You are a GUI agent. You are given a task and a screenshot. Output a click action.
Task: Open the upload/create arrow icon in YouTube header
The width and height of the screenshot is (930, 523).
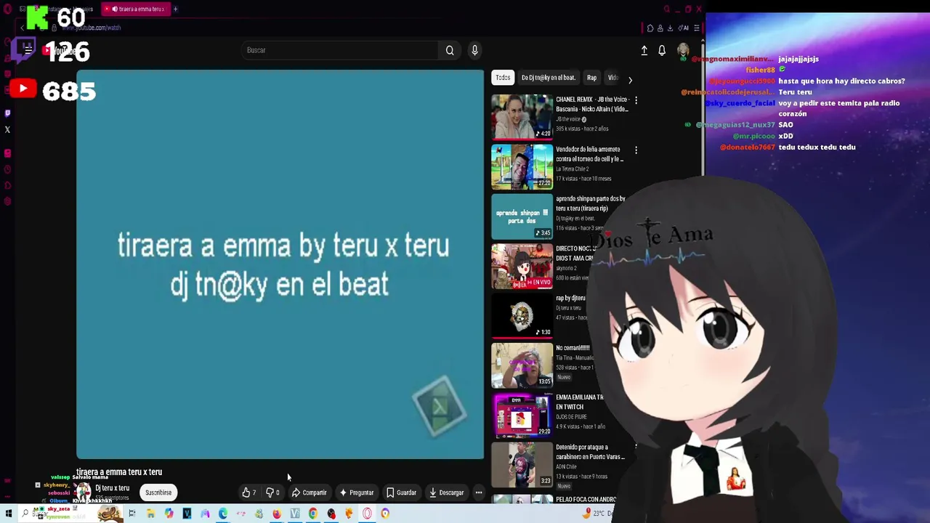[x=644, y=50]
